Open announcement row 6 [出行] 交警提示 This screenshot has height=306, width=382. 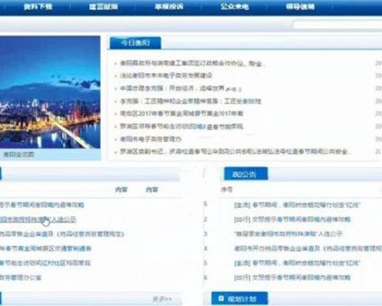pyautogui.click(x=292, y=277)
